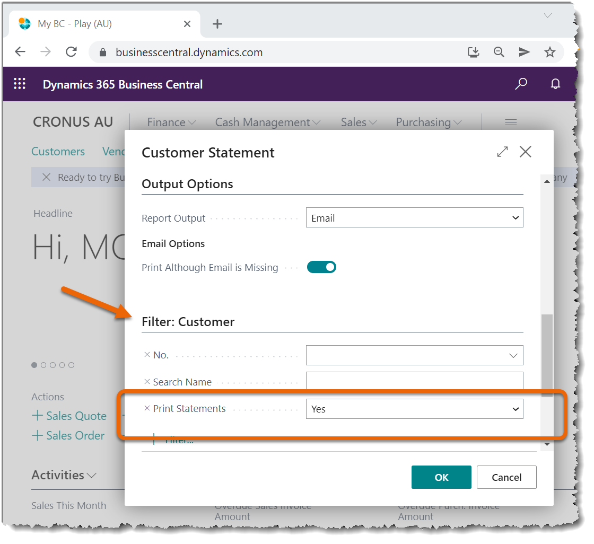Remove the Print Statements filter field
Image resolution: width=594 pixels, height=544 pixels.
point(147,408)
